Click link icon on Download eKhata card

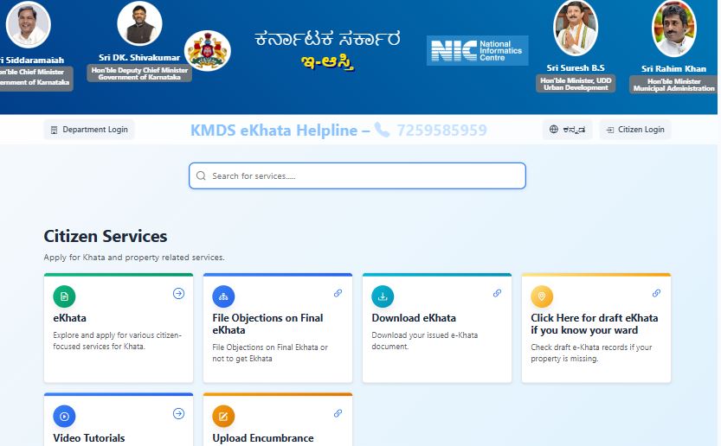click(497, 293)
